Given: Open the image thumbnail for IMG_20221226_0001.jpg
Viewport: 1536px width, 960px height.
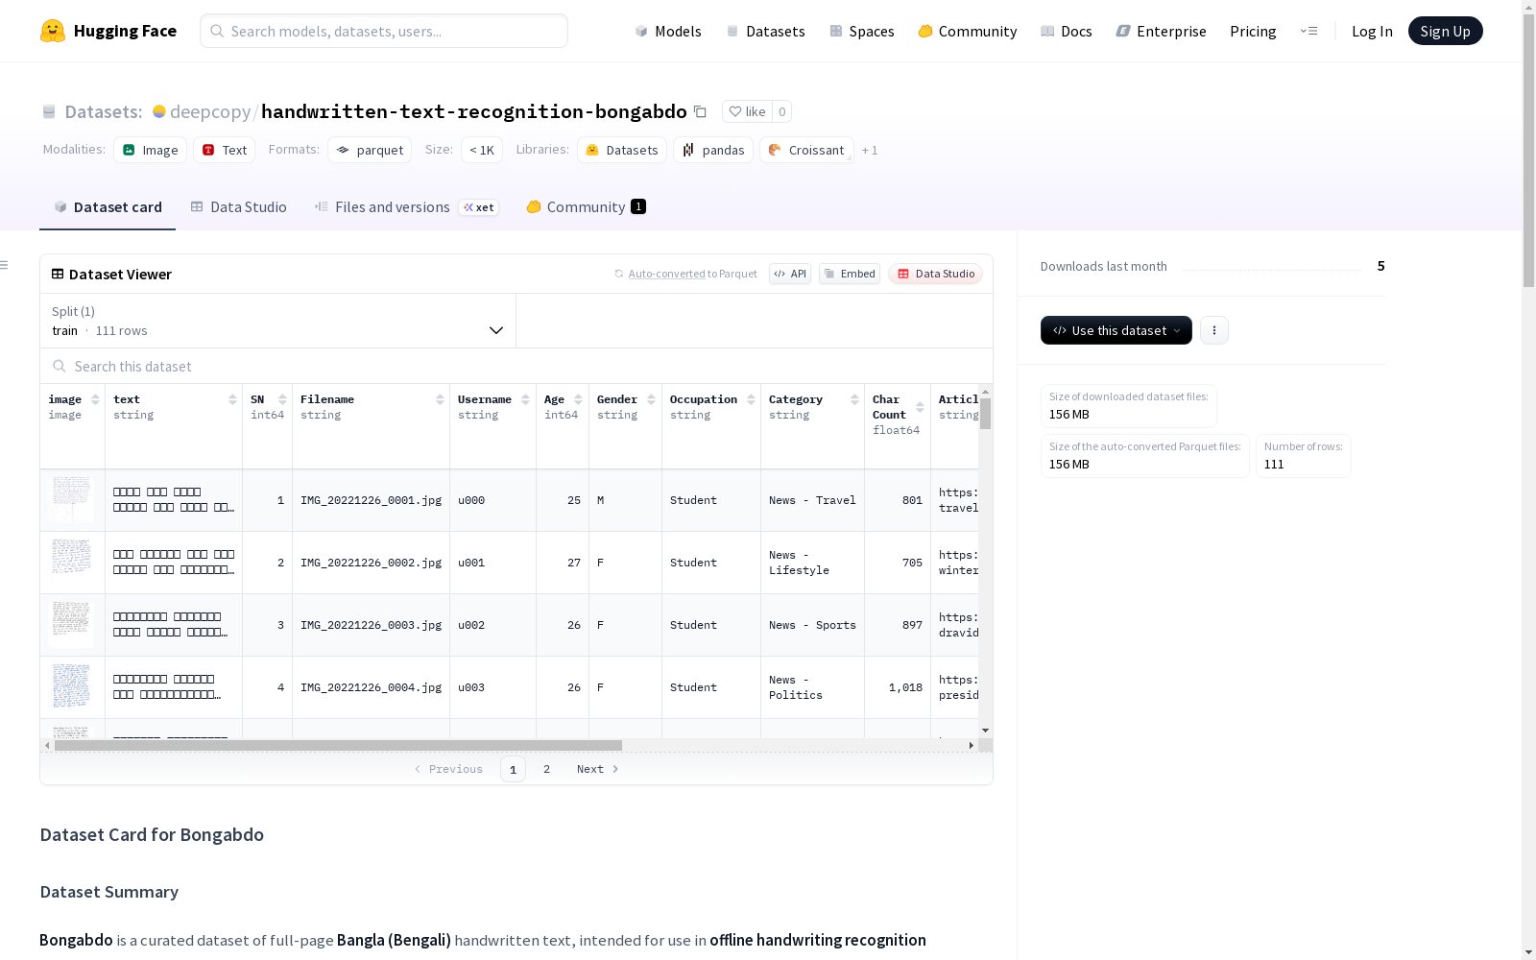Looking at the screenshot, I should 72,500.
